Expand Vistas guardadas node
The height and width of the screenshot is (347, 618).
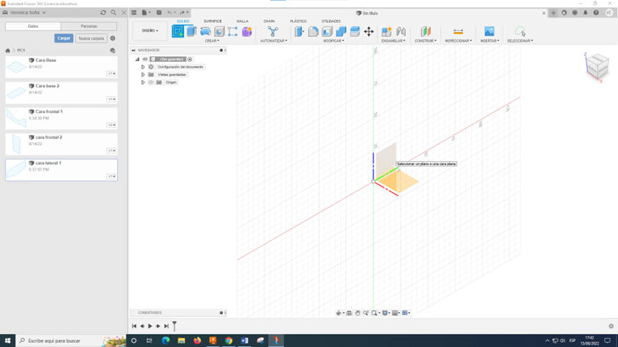pos(143,75)
